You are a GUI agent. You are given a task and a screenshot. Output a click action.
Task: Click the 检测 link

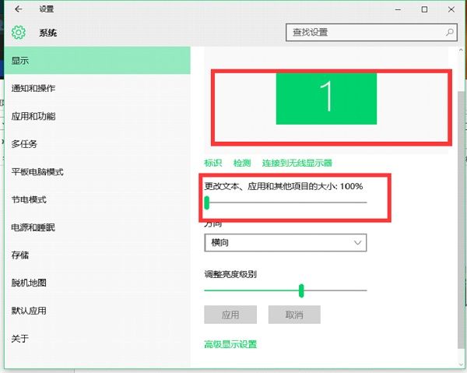click(242, 163)
